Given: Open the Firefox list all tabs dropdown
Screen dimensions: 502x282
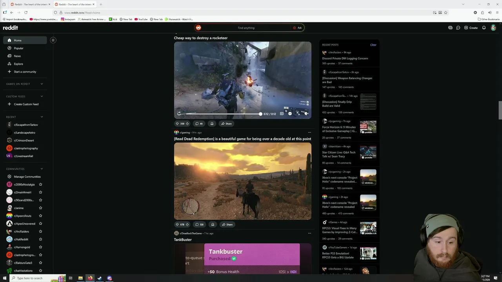Looking at the screenshot, I should (463, 4).
